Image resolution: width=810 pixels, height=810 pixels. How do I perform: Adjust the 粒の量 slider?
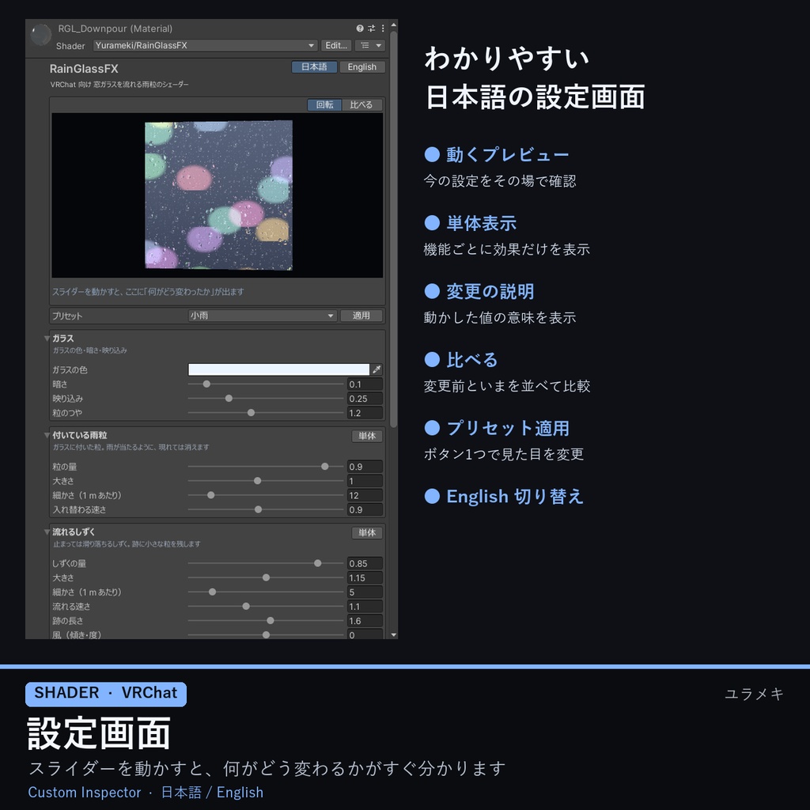click(x=266, y=467)
